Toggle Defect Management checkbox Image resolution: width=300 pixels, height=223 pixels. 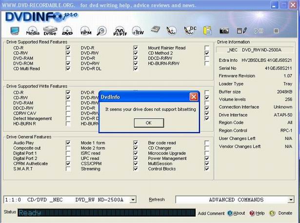pyautogui.click(x=68, y=119)
